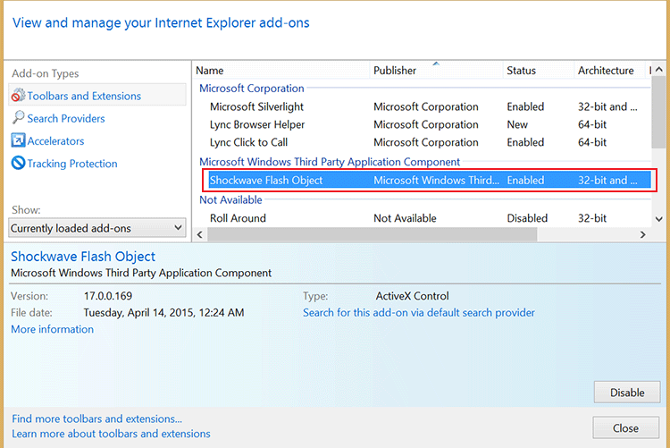Open the More information link

pos(52,329)
